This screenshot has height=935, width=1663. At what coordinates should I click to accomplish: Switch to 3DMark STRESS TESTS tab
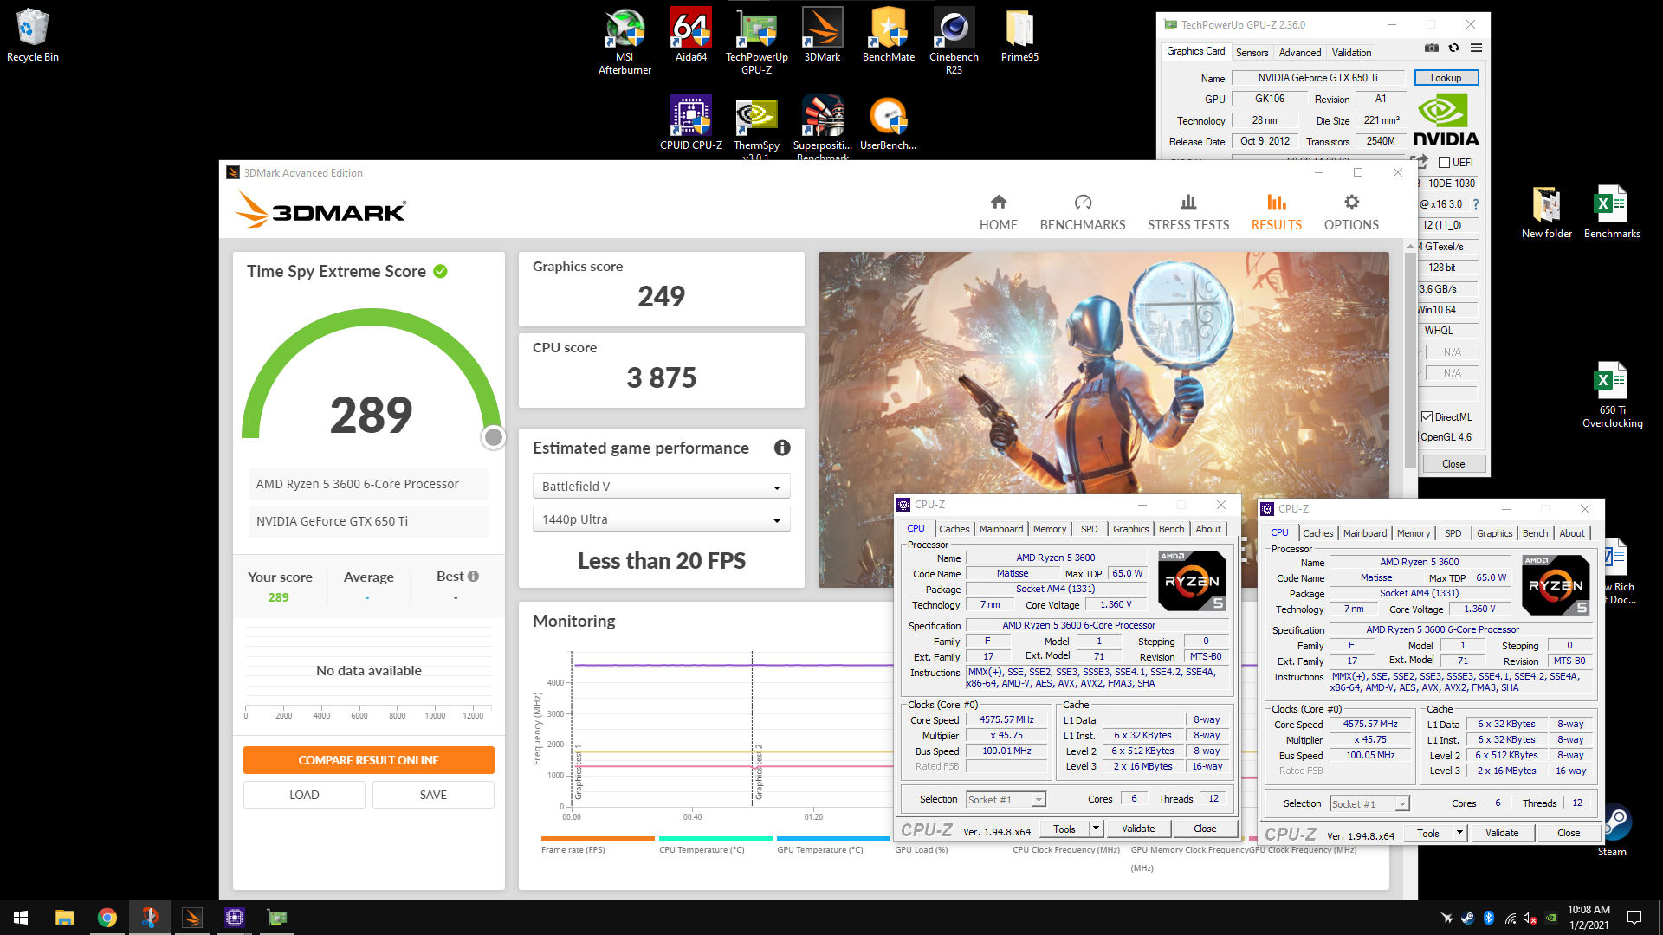pyautogui.click(x=1188, y=213)
